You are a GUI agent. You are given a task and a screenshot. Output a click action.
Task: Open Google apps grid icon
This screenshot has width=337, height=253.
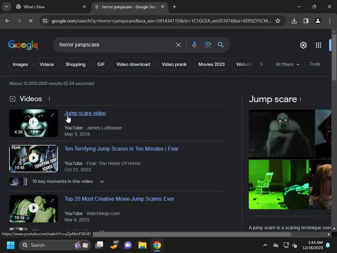point(319,45)
